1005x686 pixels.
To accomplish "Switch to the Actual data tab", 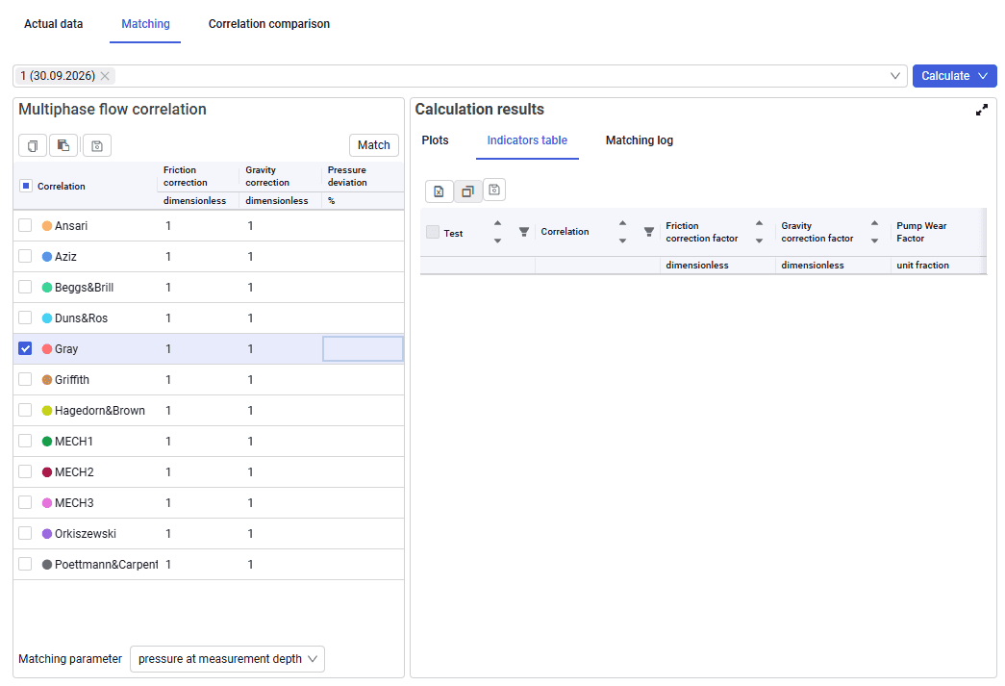I will 53,24.
